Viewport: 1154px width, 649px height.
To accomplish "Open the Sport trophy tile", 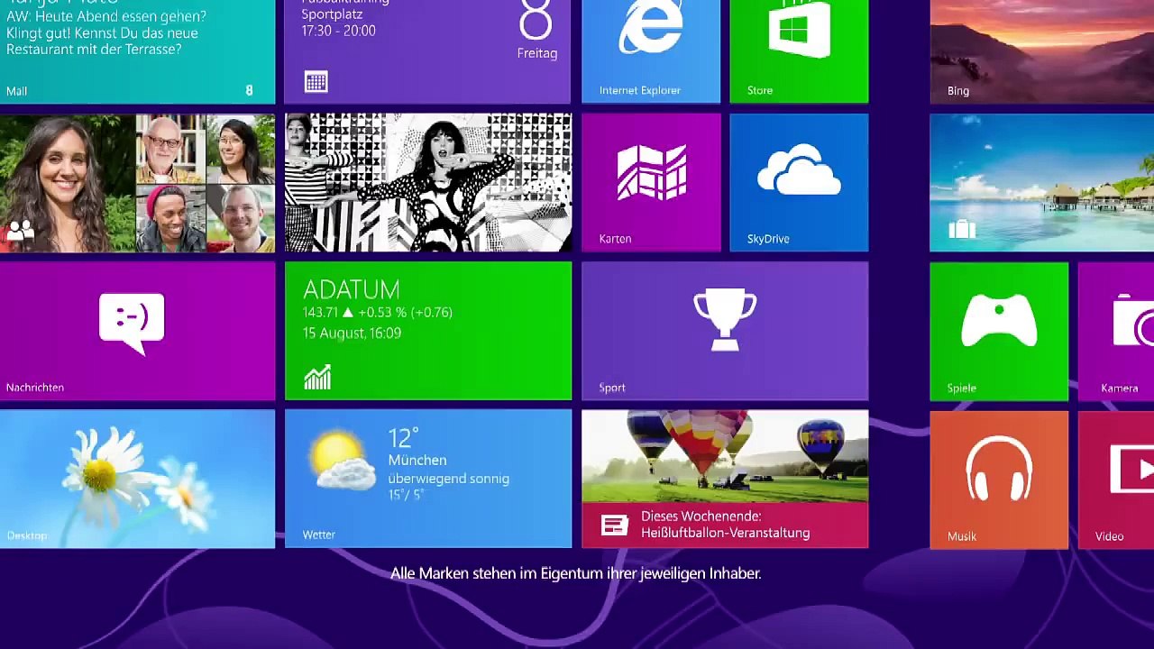I will pyautogui.click(x=725, y=331).
